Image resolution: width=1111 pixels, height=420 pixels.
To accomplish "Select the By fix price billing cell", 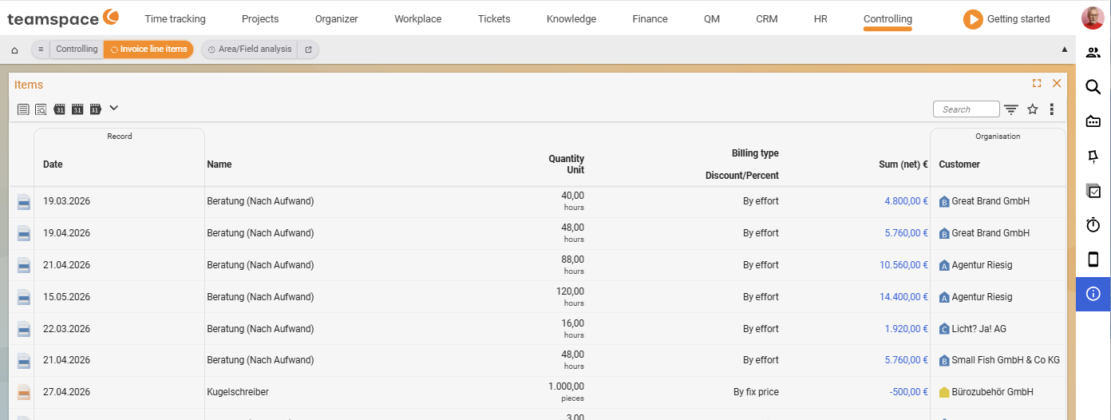I will click(756, 392).
